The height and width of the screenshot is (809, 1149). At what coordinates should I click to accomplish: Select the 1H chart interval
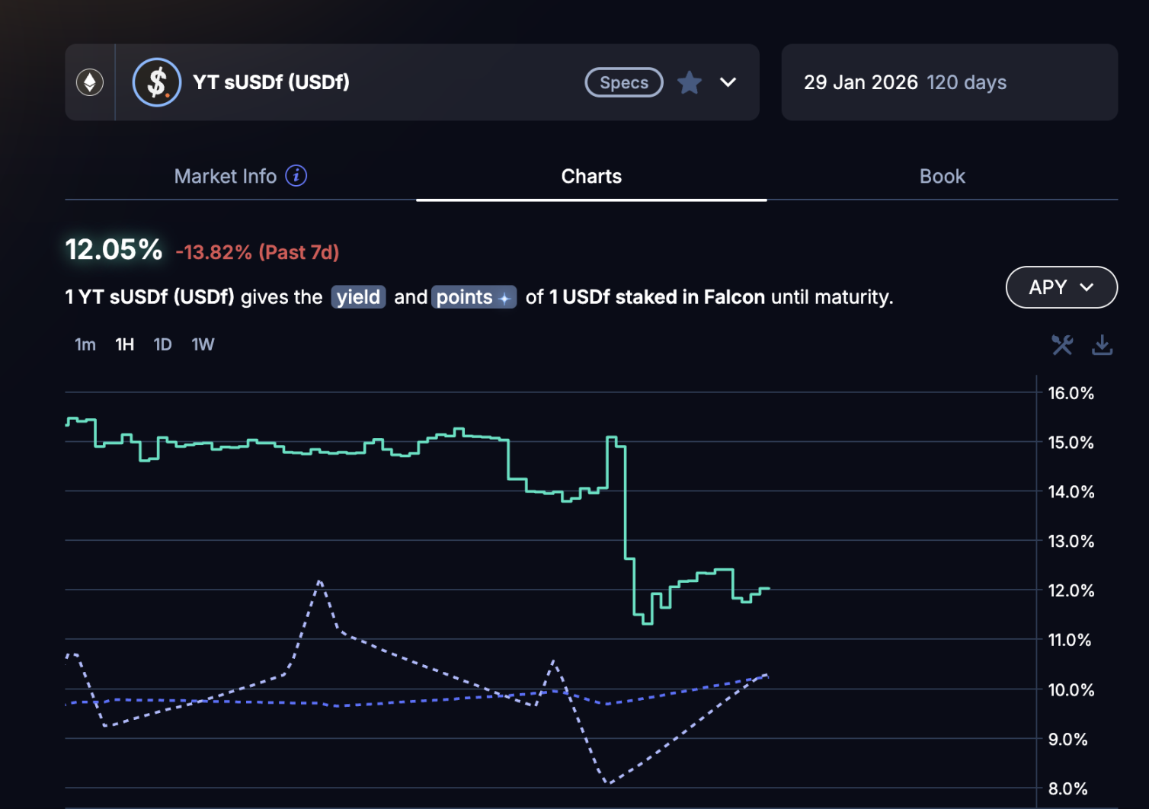(125, 345)
